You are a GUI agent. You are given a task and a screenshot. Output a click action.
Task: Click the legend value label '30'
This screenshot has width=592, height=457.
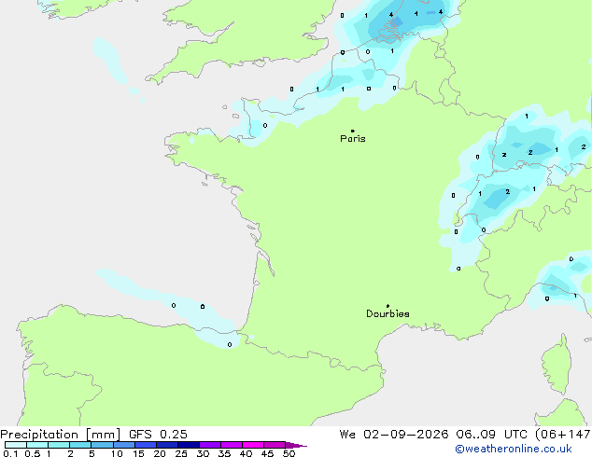[x=203, y=453]
